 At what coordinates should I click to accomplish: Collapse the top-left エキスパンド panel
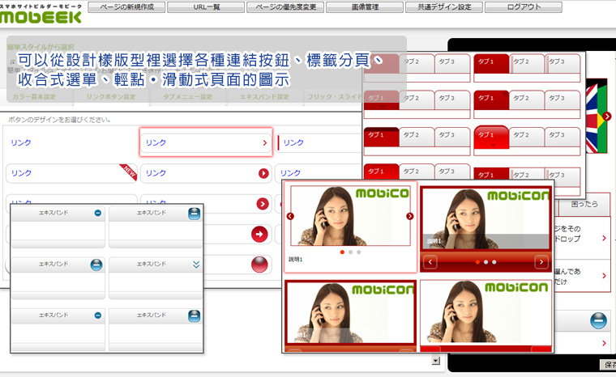(97, 214)
